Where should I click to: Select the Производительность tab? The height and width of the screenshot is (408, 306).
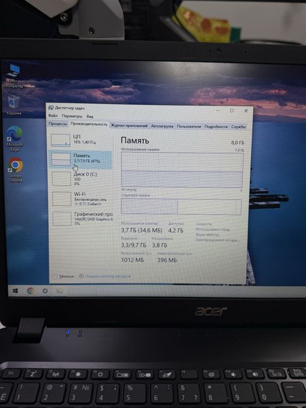[x=89, y=124]
